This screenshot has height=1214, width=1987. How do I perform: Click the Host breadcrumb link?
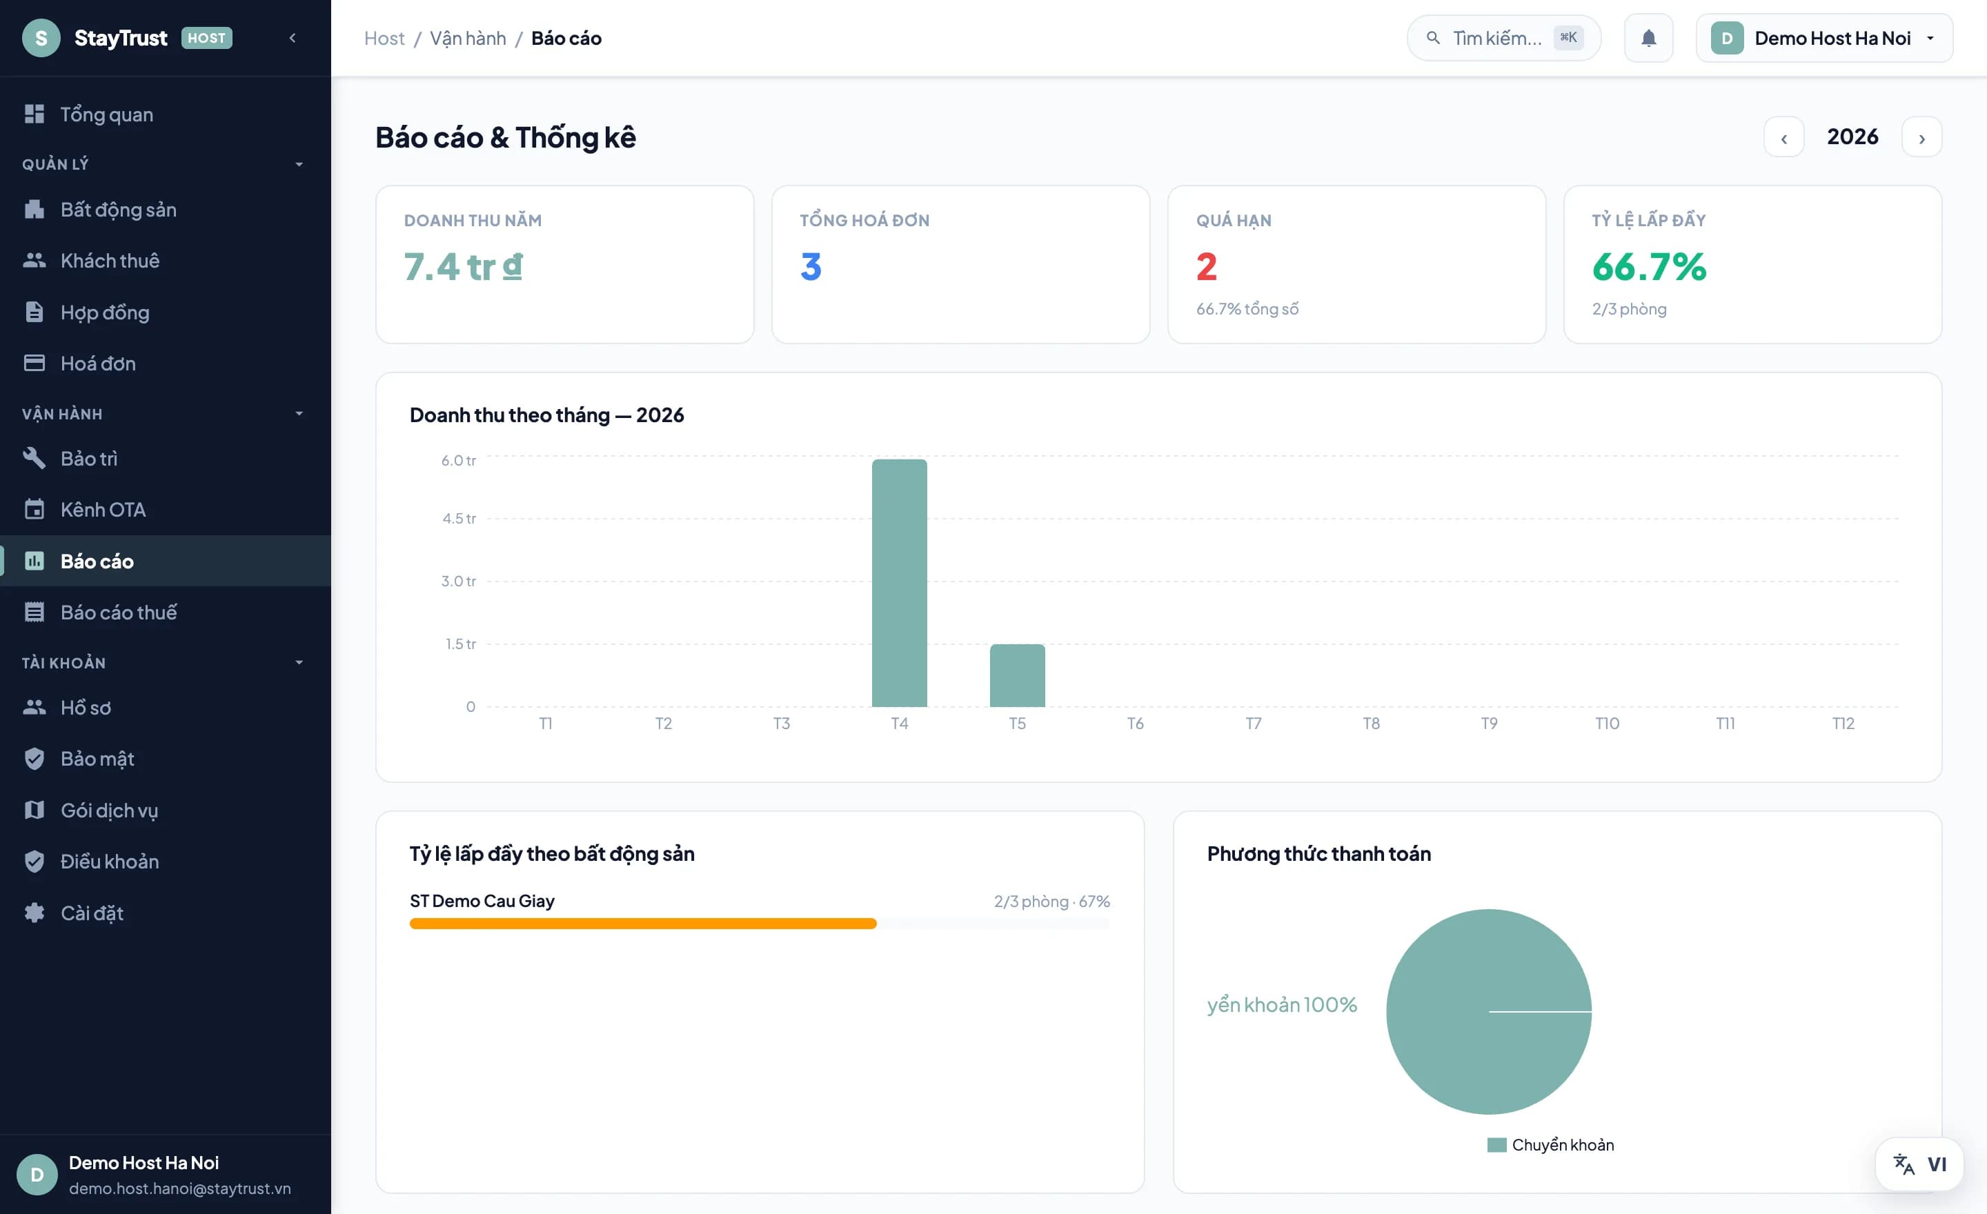point(384,38)
